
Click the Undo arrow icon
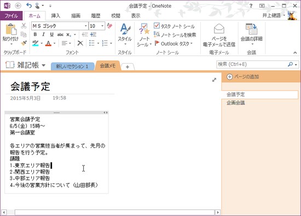coord(29,5)
